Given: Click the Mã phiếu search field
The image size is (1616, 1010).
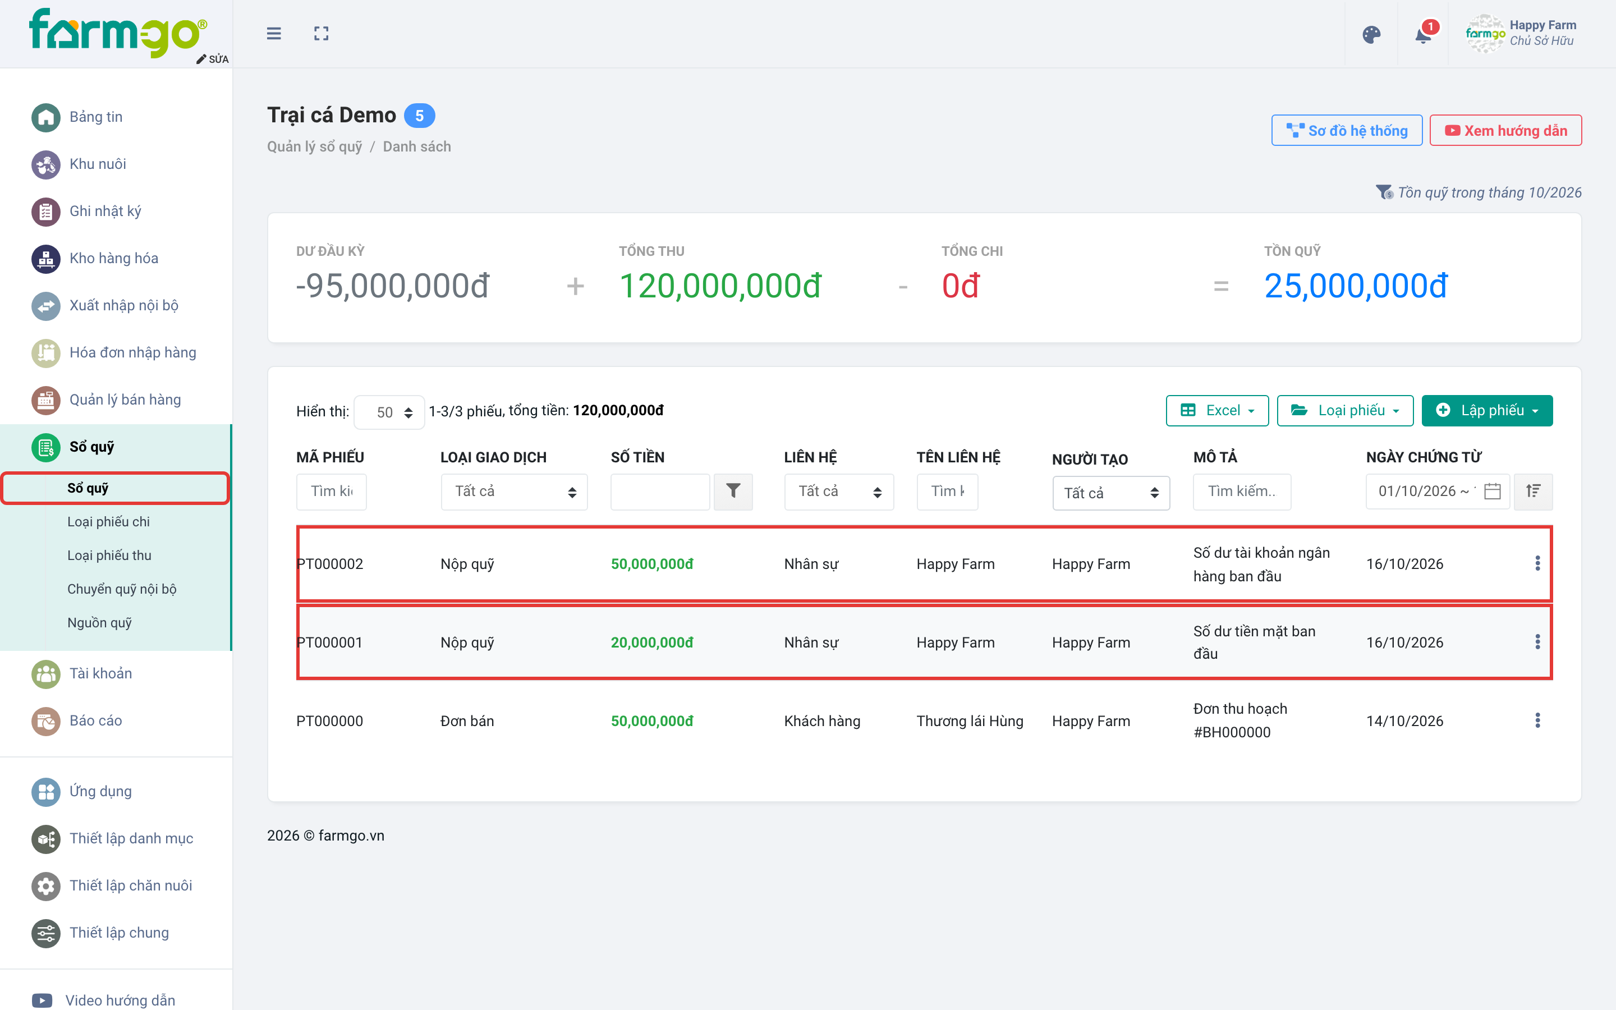Looking at the screenshot, I should [331, 492].
